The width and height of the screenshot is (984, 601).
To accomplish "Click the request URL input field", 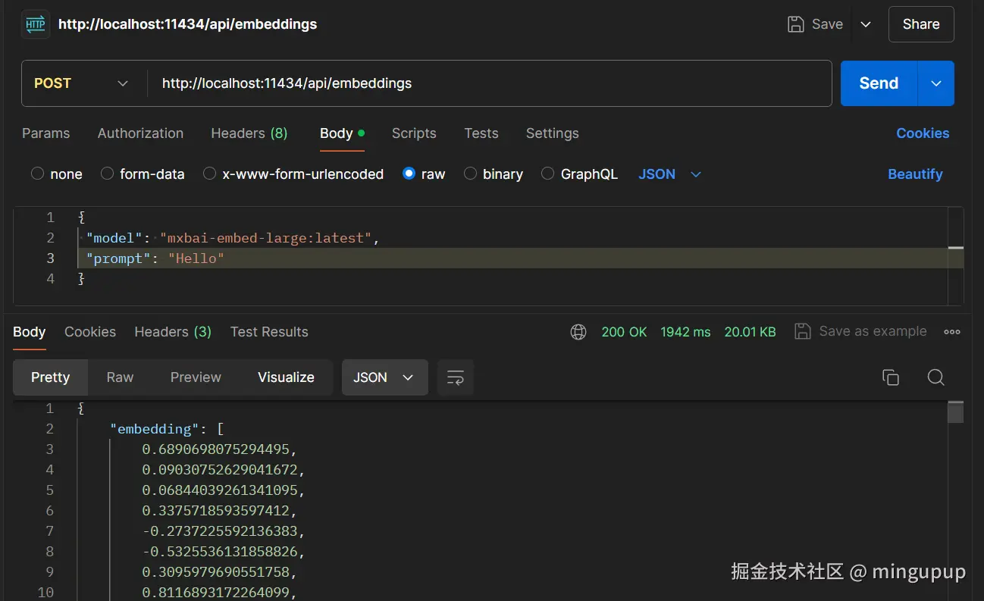I will click(485, 83).
